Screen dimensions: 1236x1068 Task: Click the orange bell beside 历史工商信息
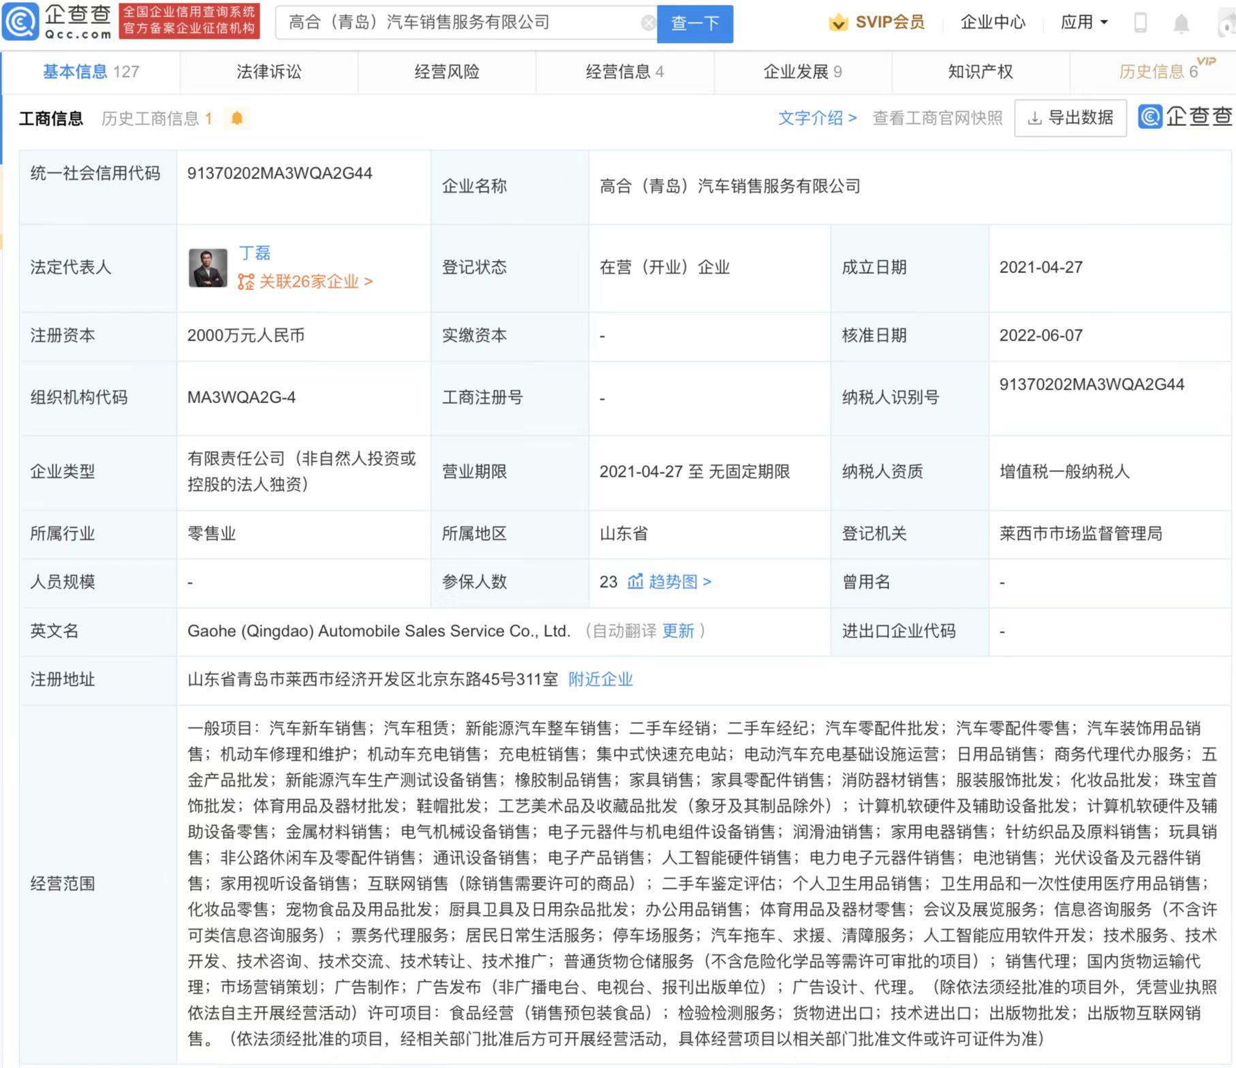click(235, 117)
